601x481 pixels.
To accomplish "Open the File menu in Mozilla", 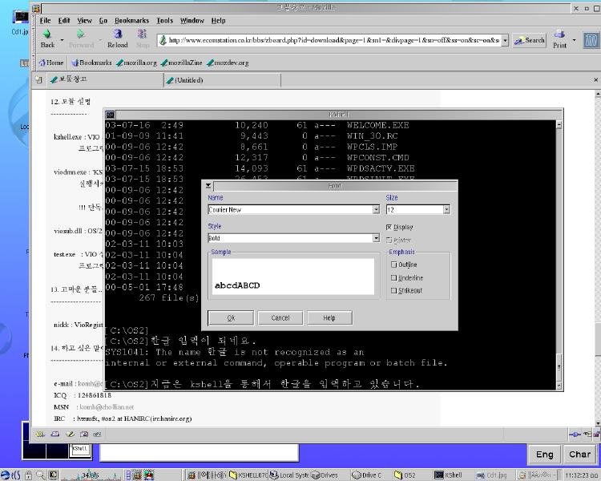I will click(x=45, y=21).
